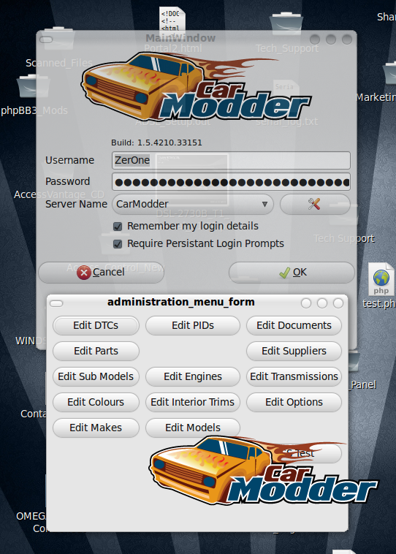The width and height of the screenshot is (396, 554).
Task: Click the Edit Parts button
Action: [x=96, y=351]
